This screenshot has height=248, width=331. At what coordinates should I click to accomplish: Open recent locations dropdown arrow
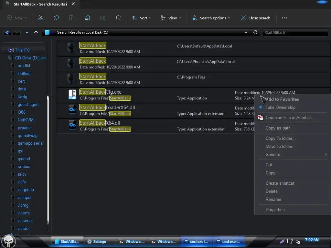(27, 33)
